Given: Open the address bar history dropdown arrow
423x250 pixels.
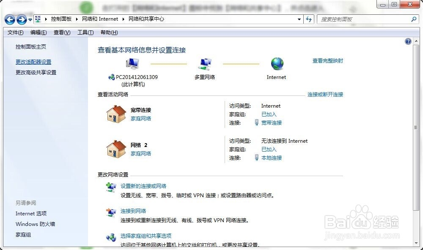Looking at the screenshot, I should (x=299, y=19).
